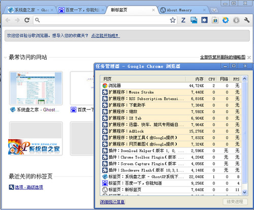The height and width of the screenshot is (210, 254).
Task: Select the 浏览器 process row
Action: [x=171, y=85]
